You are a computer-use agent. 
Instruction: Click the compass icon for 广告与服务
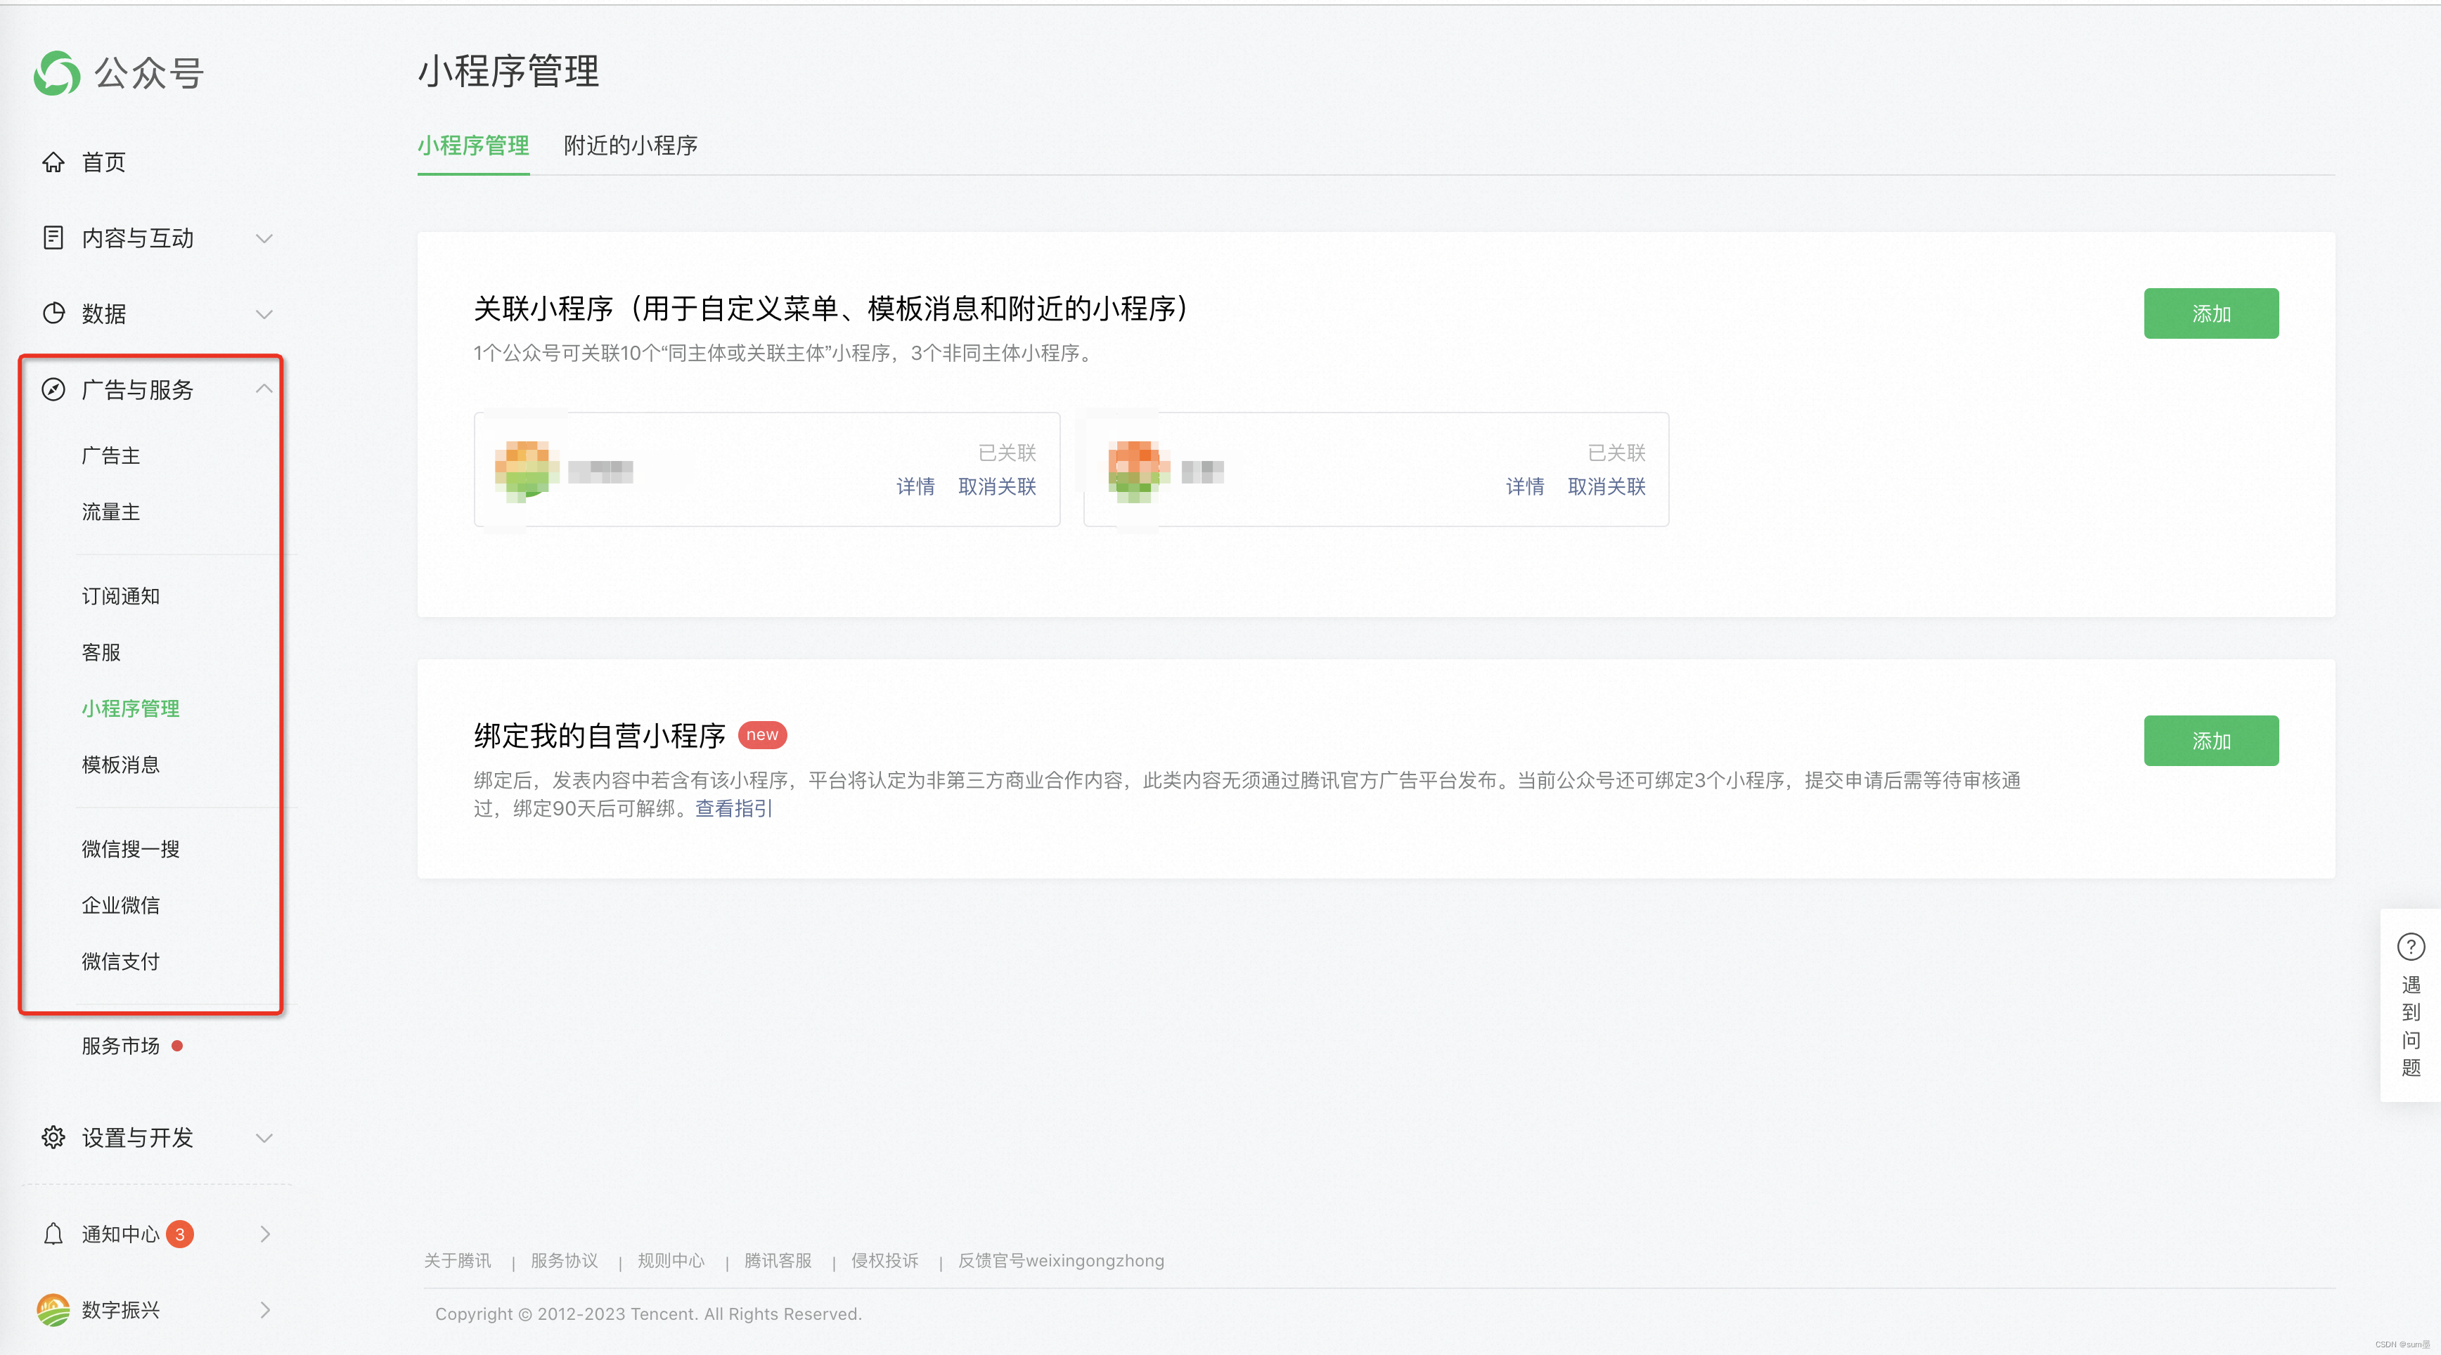click(x=53, y=389)
